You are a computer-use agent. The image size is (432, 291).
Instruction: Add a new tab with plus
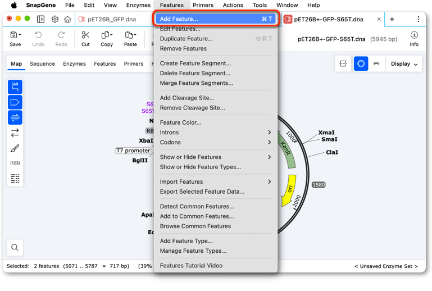coord(392,19)
